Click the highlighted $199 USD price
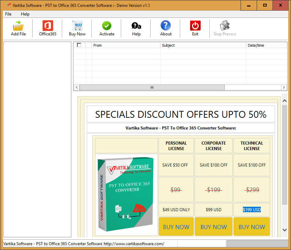Viewport: 291px width, 250px height. click(x=252, y=209)
